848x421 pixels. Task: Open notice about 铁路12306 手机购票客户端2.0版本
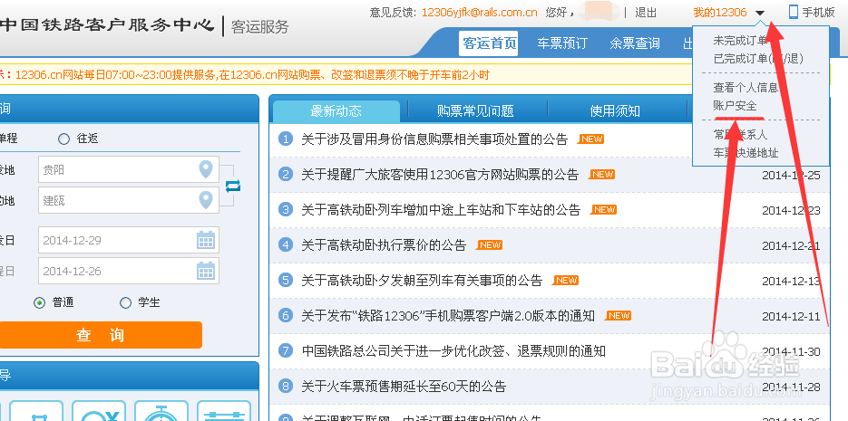pyautogui.click(x=448, y=316)
